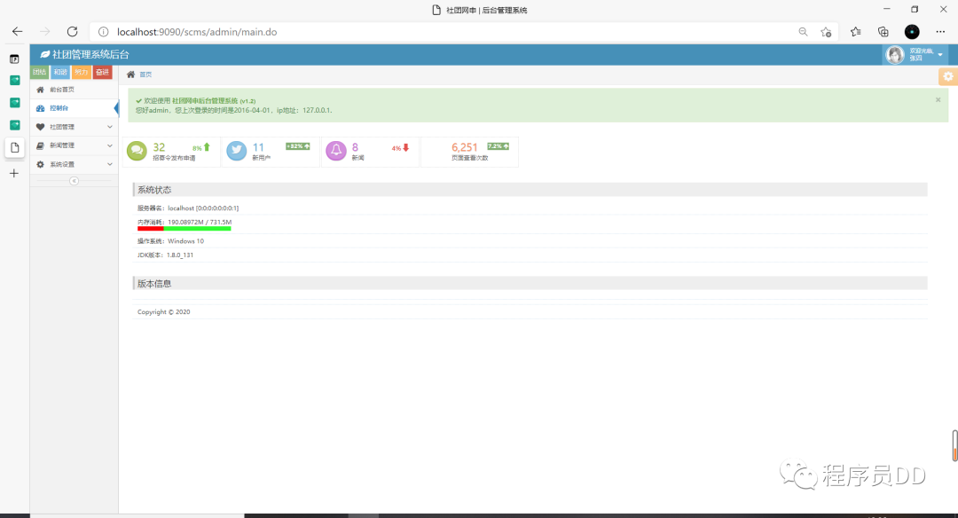The height and width of the screenshot is (518, 958).
Task: Click the house icon next to 前台首页
Action: click(40, 90)
